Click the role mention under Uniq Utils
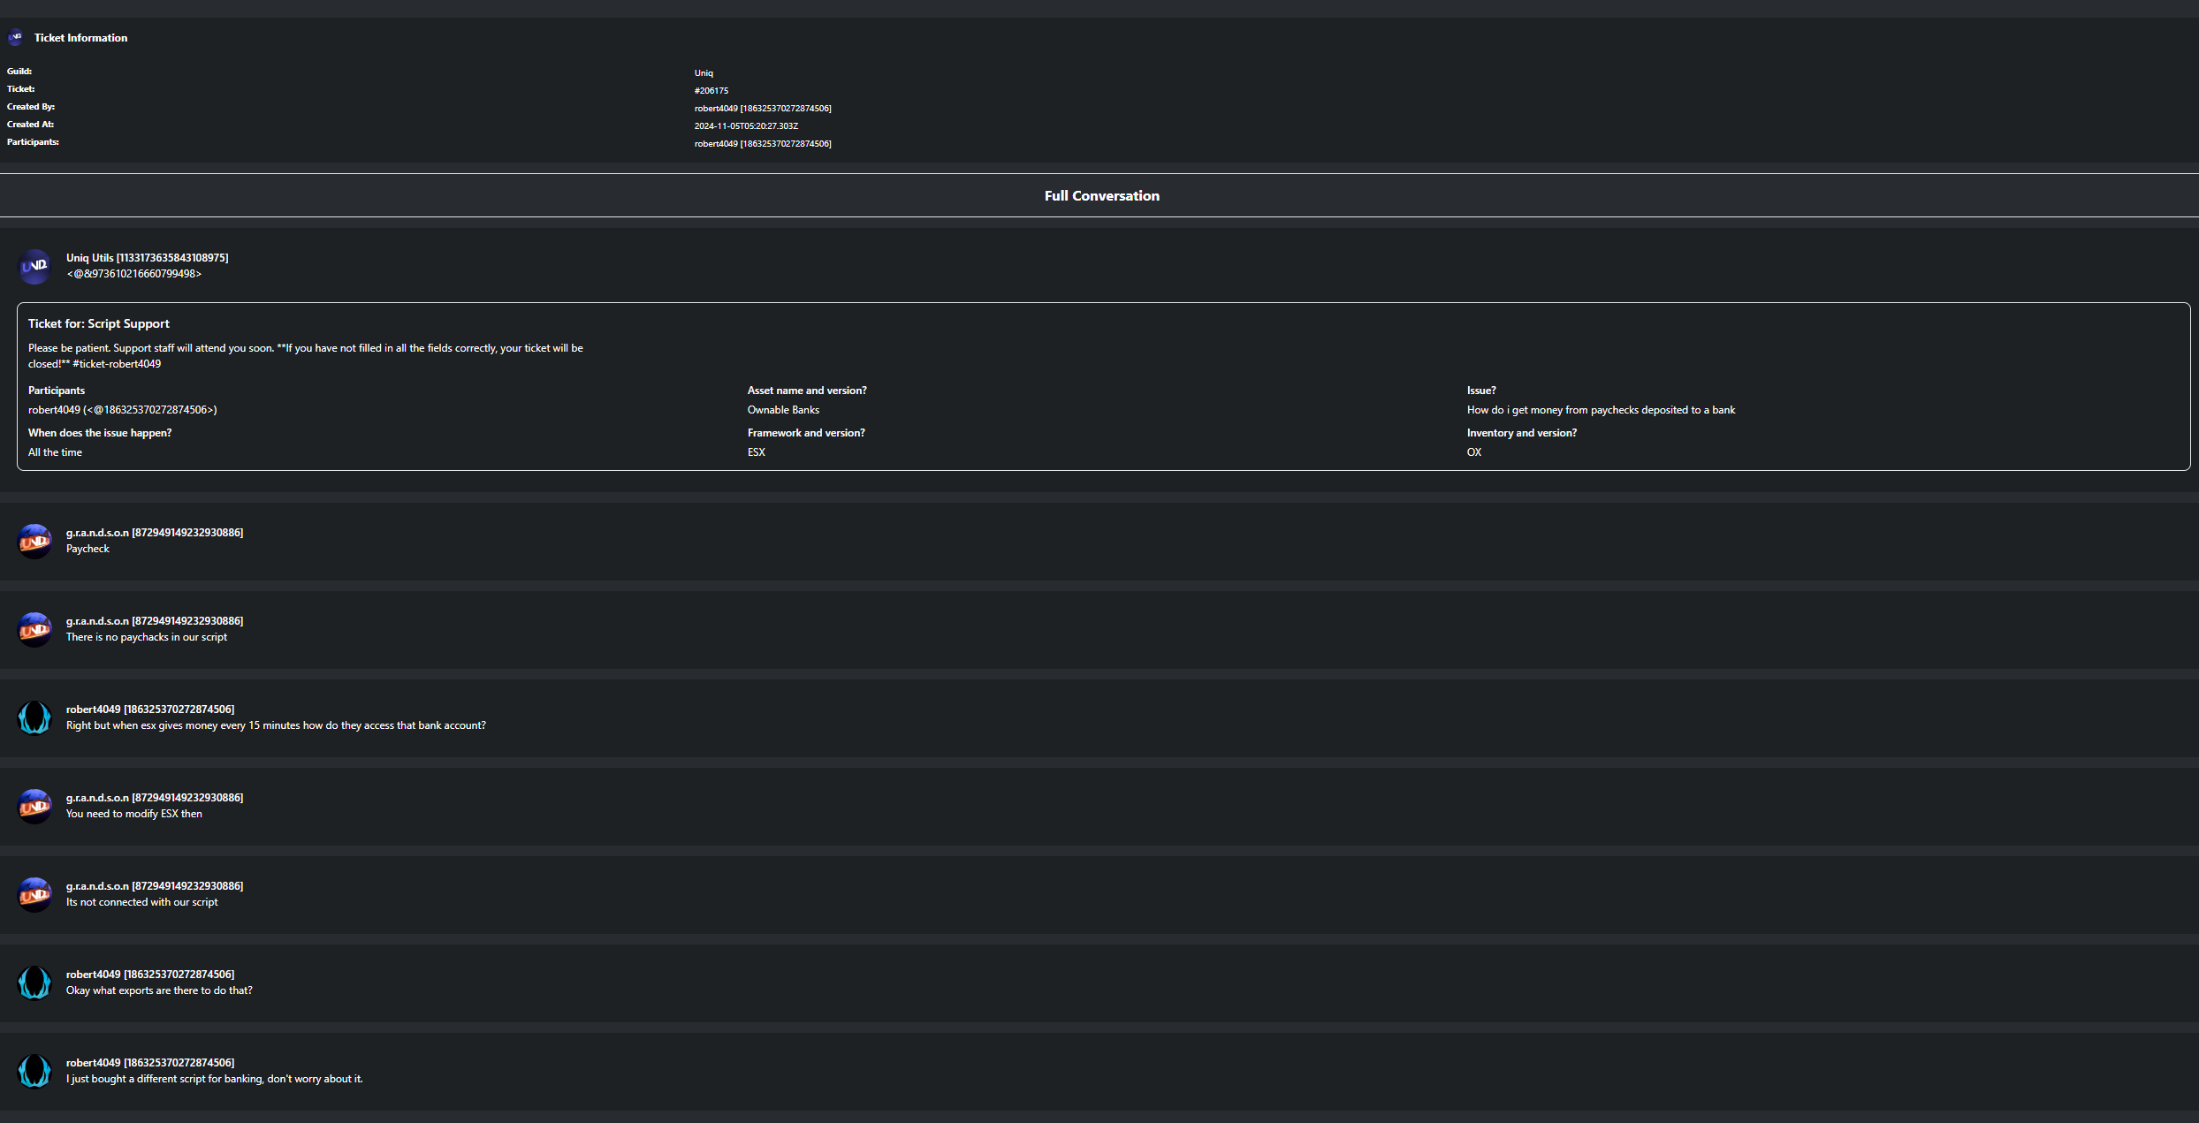 133,274
